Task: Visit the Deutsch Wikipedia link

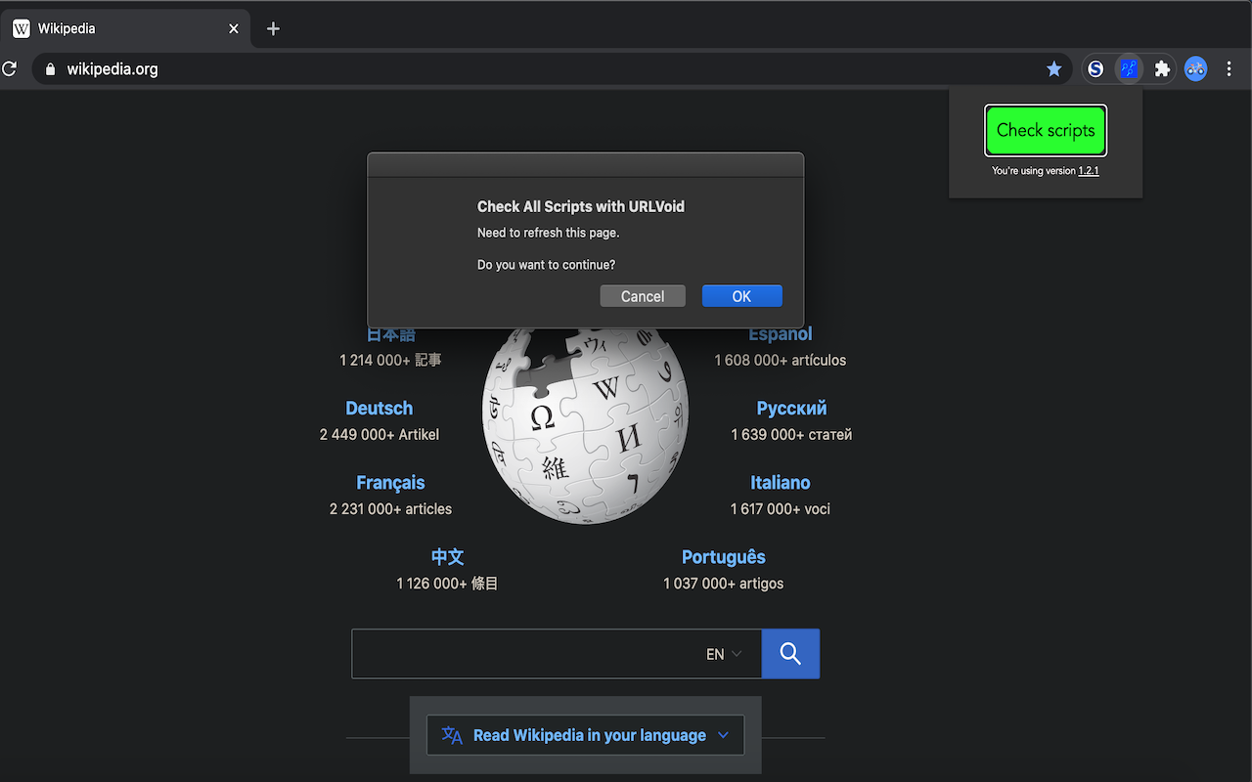Action: click(379, 408)
